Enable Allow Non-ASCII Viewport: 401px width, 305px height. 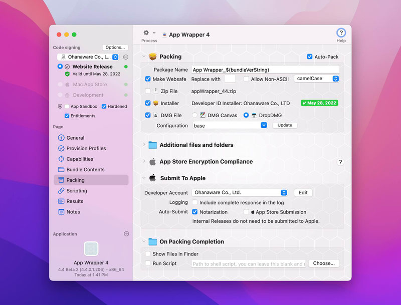pyautogui.click(x=246, y=79)
